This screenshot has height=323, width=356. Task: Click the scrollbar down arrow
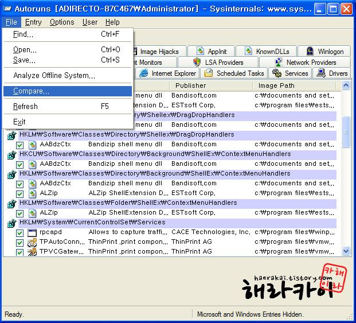tap(346, 251)
